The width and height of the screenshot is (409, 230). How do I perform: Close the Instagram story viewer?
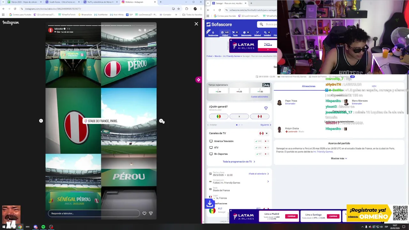(x=196, y=24)
